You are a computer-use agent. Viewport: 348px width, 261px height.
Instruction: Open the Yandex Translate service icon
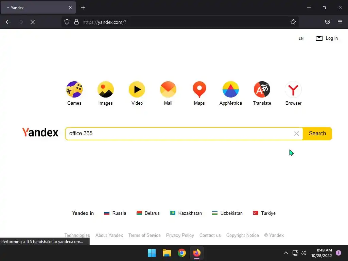262,89
